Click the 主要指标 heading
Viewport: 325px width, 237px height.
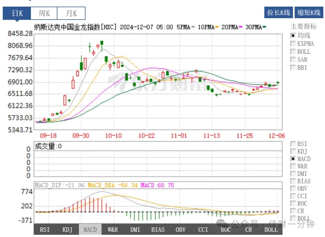coord(303,26)
